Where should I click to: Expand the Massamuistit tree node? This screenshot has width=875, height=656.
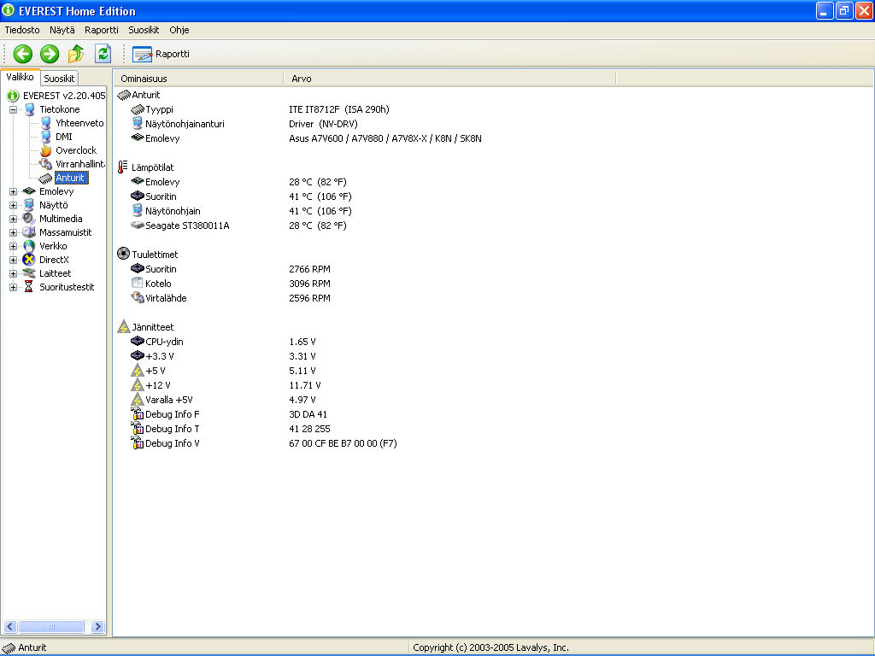13,232
